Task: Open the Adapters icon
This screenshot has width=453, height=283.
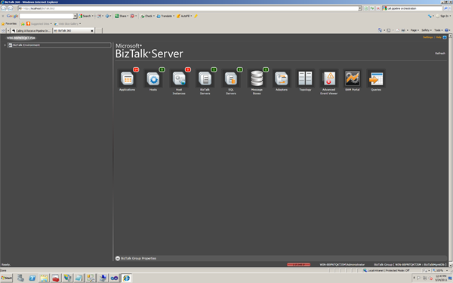Action: click(x=282, y=78)
